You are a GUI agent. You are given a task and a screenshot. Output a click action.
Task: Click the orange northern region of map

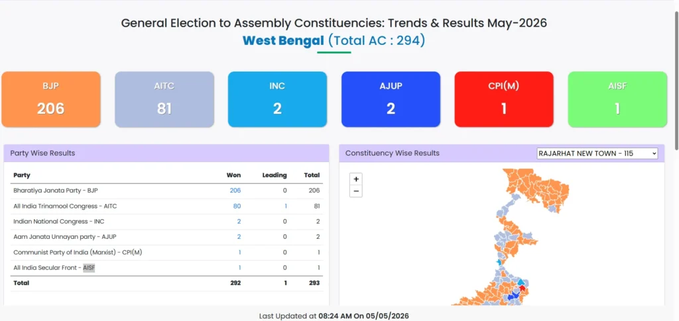pyautogui.click(x=537, y=186)
